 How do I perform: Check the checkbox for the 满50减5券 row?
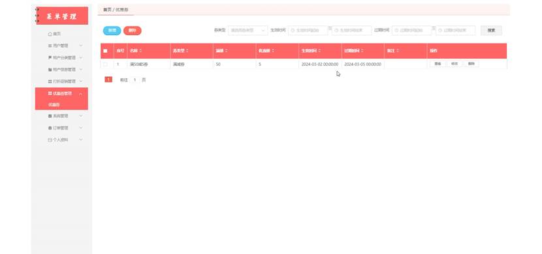click(x=105, y=64)
